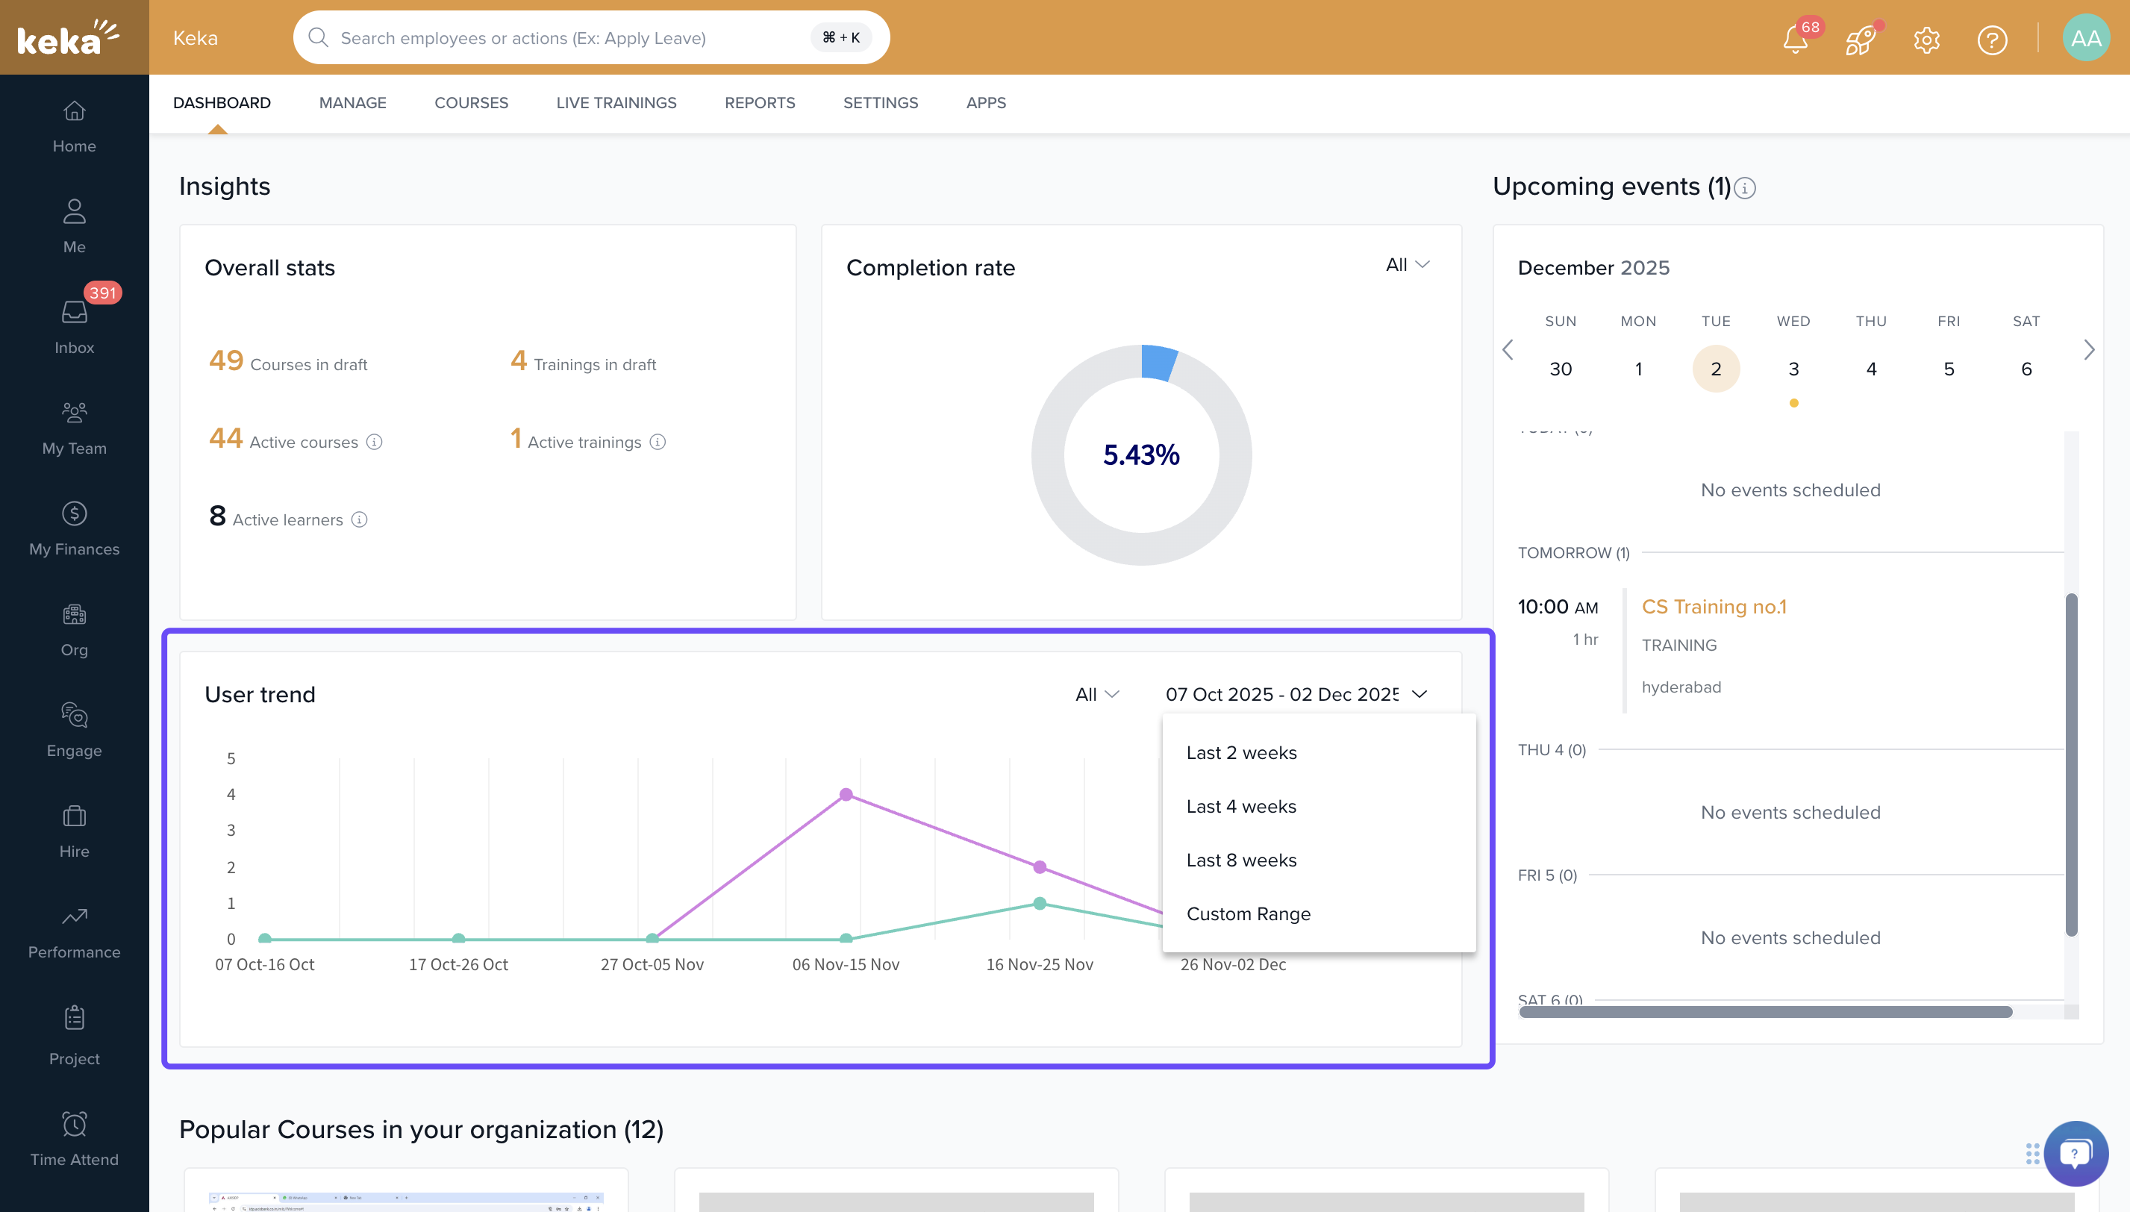
Task: Switch to the Courses tab
Action: tap(471, 102)
